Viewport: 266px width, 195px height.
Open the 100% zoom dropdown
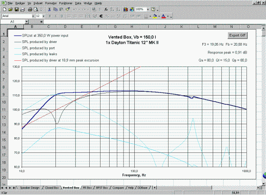[148, 10]
